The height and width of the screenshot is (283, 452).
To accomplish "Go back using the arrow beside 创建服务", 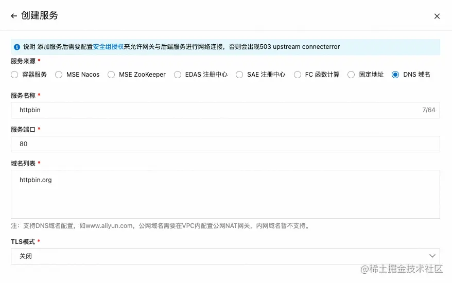I will point(14,16).
